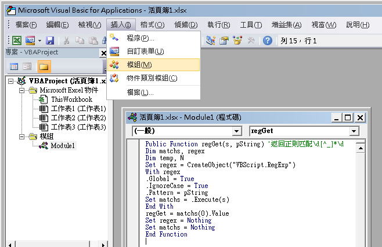Close the Module1 code window

360,117
